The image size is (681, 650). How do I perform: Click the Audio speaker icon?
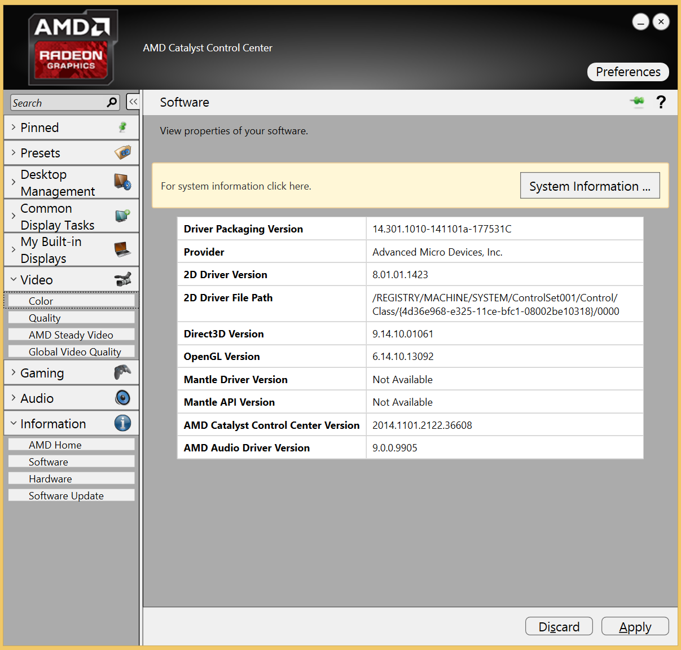[x=122, y=398]
